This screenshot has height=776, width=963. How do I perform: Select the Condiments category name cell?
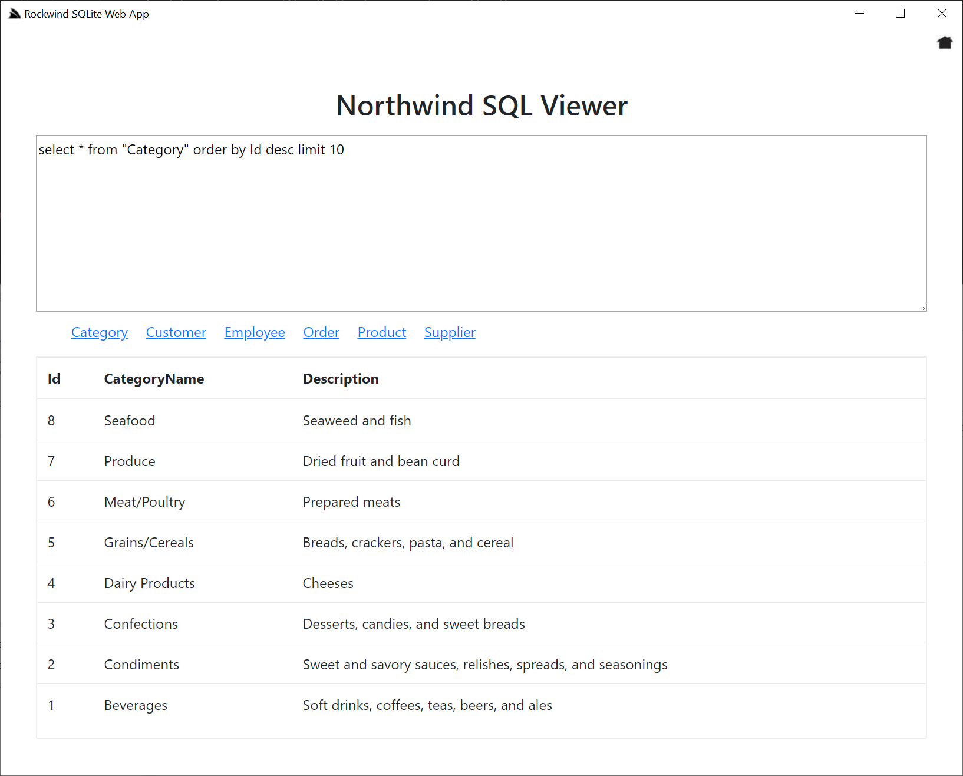pyautogui.click(x=141, y=665)
